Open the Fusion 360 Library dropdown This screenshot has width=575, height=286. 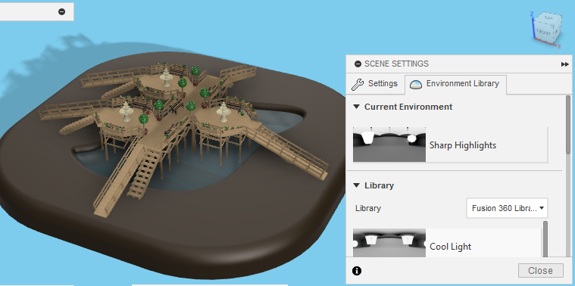point(507,208)
